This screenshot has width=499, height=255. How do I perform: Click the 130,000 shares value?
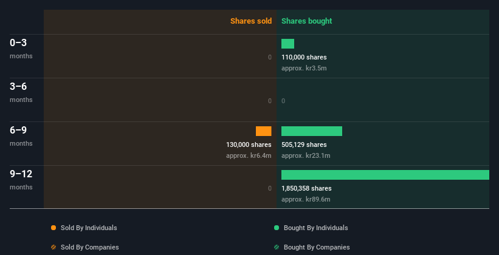[249, 144]
